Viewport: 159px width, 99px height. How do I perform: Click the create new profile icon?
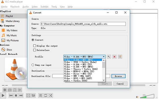[x=120, y=57]
